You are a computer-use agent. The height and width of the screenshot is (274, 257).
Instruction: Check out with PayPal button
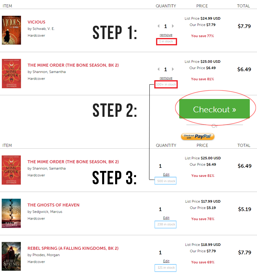pyautogui.click(x=198, y=136)
